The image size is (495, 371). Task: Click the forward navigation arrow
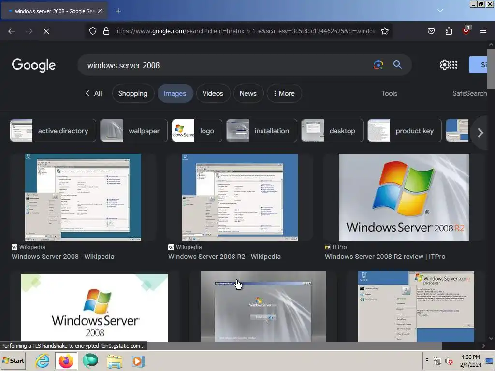[x=29, y=31]
